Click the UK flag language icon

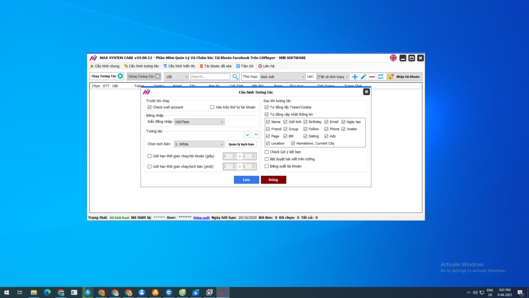[393, 58]
